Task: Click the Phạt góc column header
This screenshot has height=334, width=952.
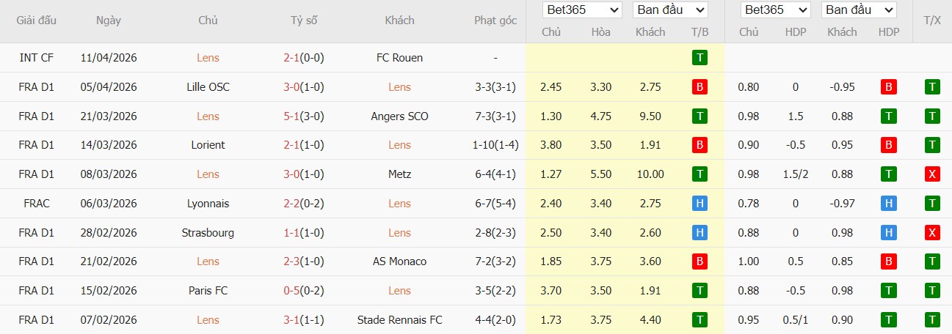Action: click(495, 21)
